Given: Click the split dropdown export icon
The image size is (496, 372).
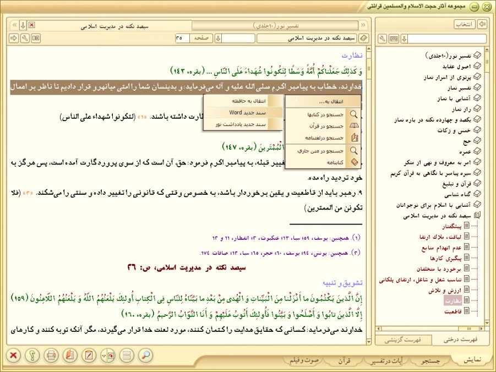Looking at the screenshot, I should pos(108,355).
